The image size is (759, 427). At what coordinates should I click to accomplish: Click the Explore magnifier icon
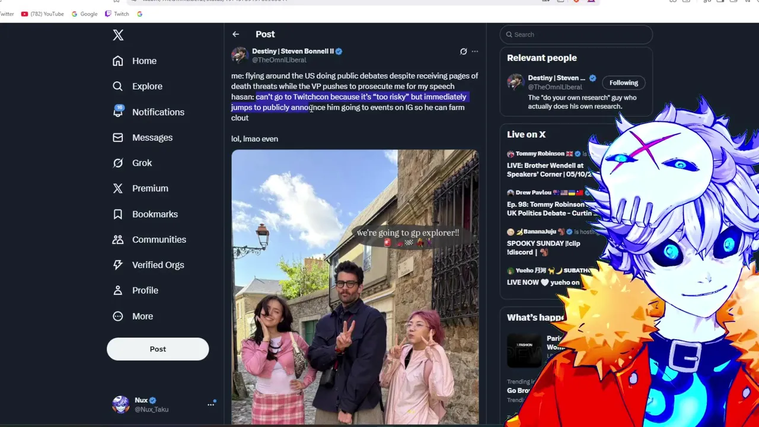point(118,86)
